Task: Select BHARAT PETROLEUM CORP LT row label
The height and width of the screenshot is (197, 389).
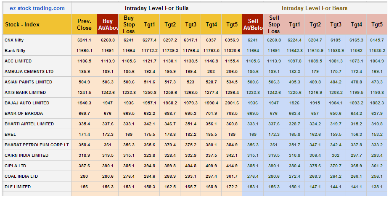Action: (37, 145)
